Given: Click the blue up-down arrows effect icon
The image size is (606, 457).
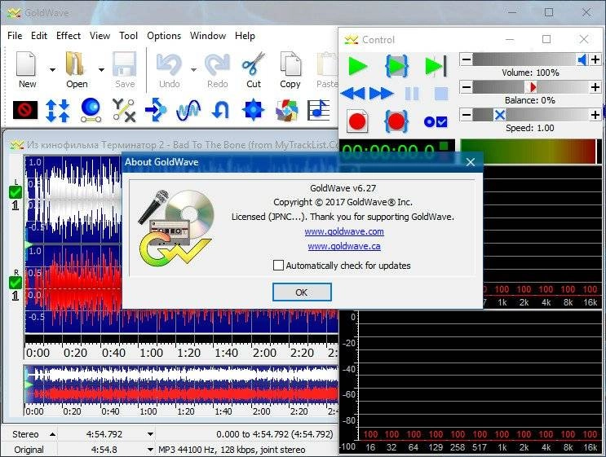Looking at the screenshot, I should [x=58, y=111].
